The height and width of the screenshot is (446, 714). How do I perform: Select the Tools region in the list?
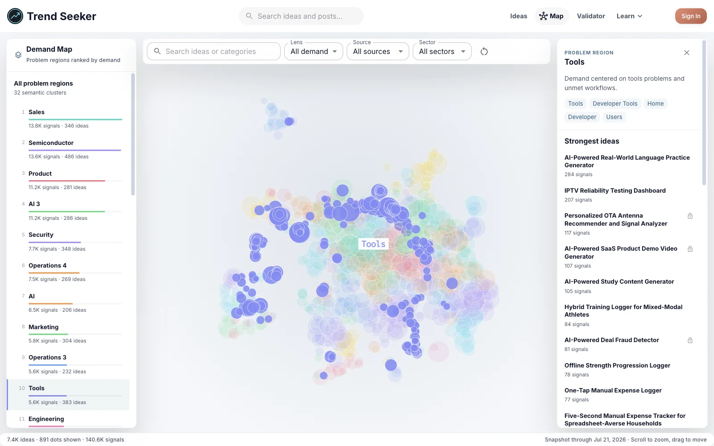click(68, 395)
